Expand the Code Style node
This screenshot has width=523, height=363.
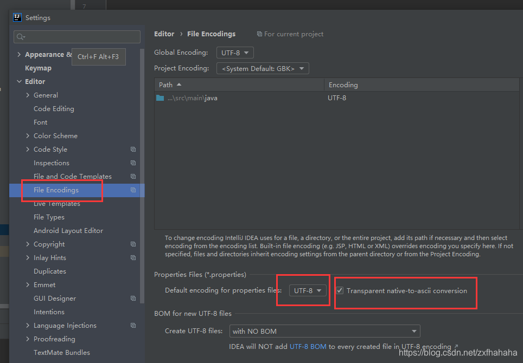(28, 150)
